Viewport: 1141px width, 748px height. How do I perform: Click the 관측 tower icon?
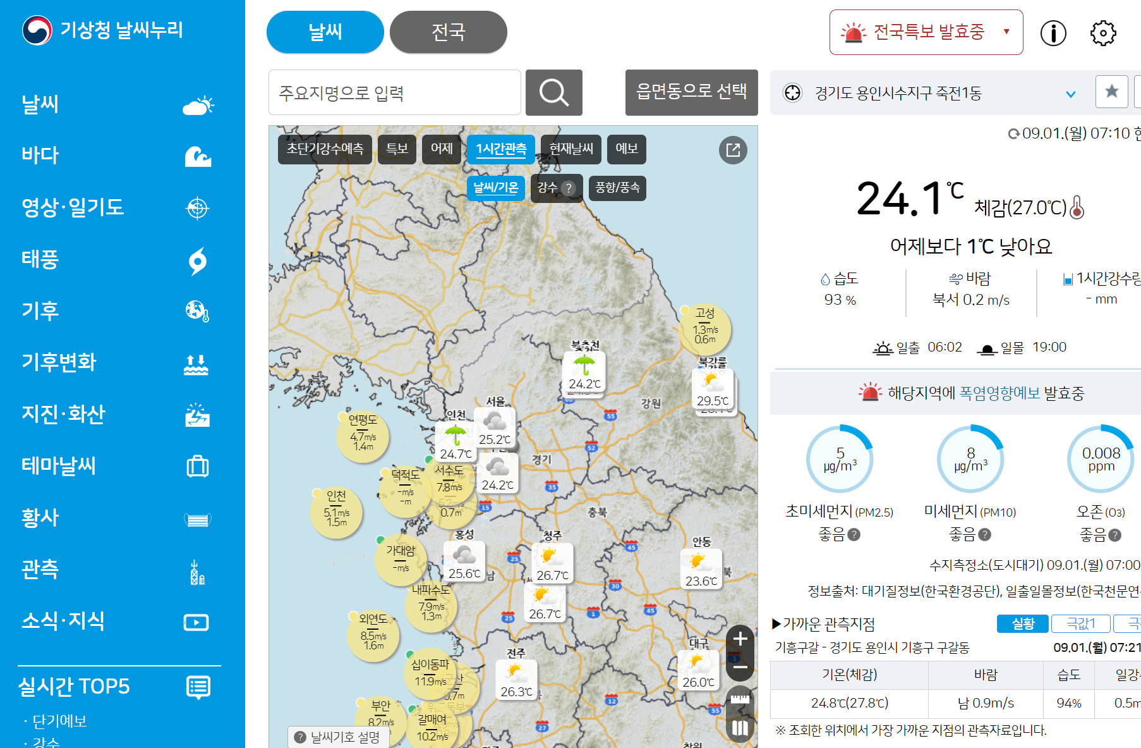tap(197, 571)
